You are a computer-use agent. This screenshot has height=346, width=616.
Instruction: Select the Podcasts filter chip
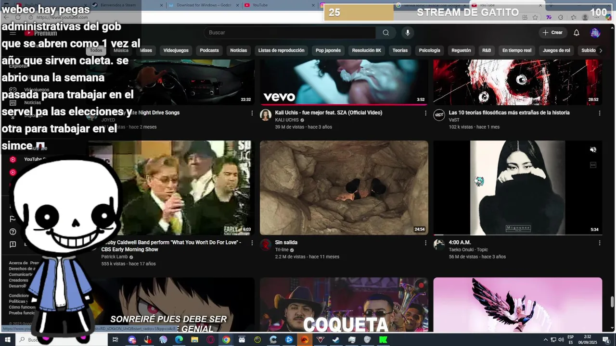pyautogui.click(x=209, y=50)
